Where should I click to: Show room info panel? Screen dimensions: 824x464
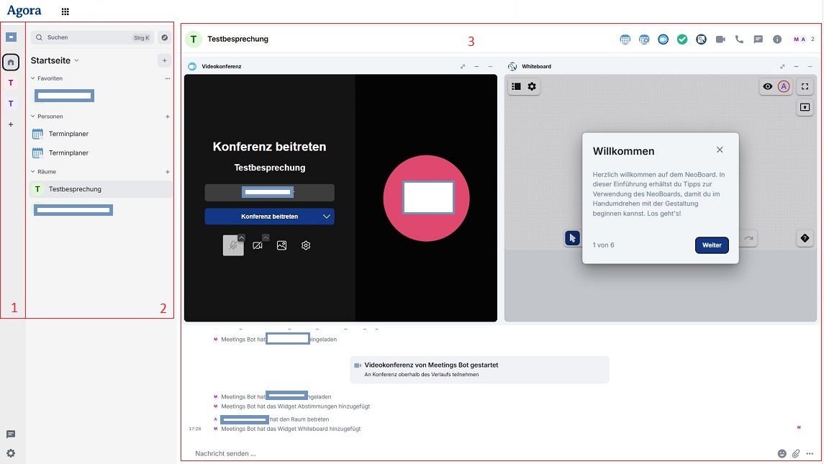(777, 40)
